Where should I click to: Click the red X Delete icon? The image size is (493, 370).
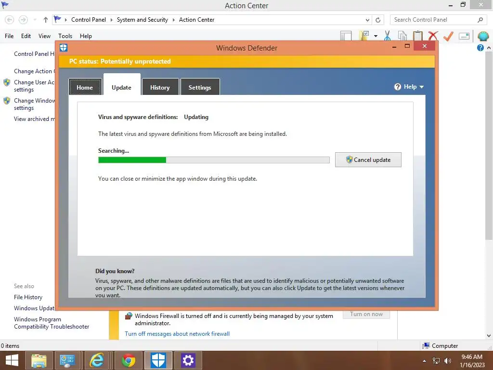[433, 36]
